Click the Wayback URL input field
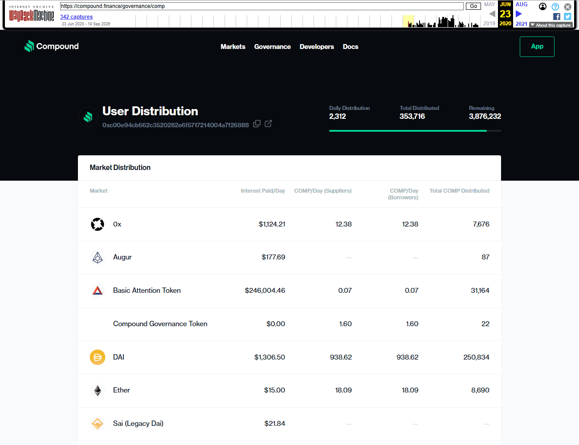This screenshot has height=445, width=579. 262,6
